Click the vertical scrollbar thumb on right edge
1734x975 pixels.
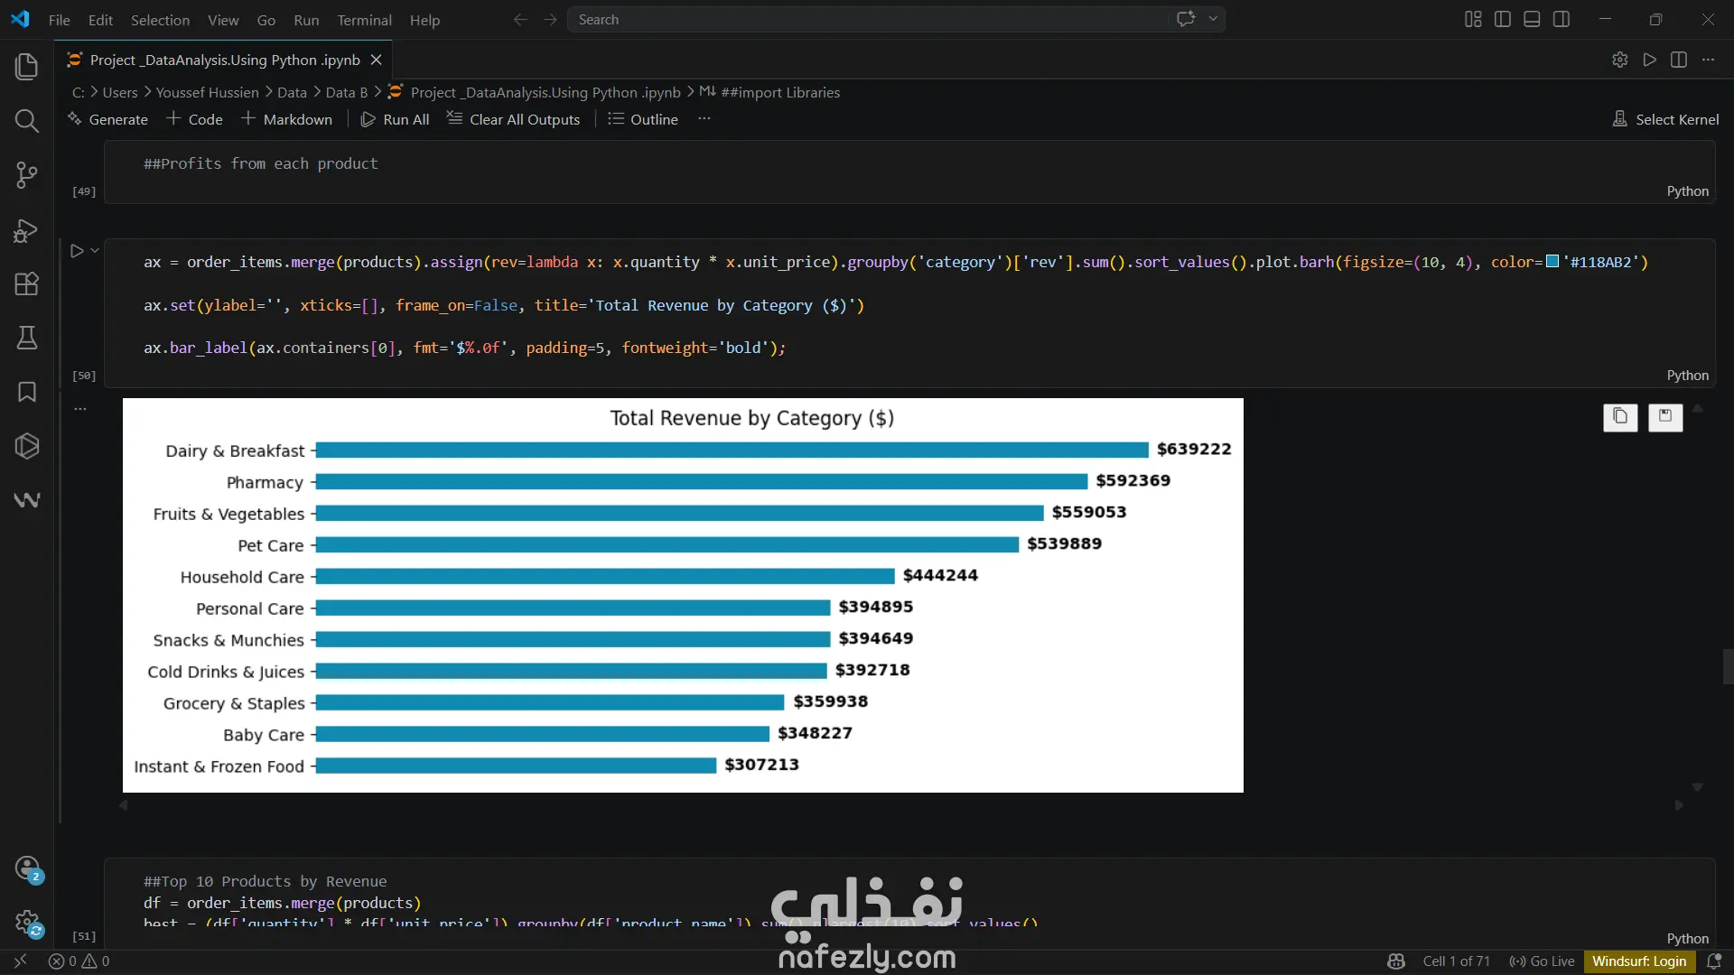1728,667
